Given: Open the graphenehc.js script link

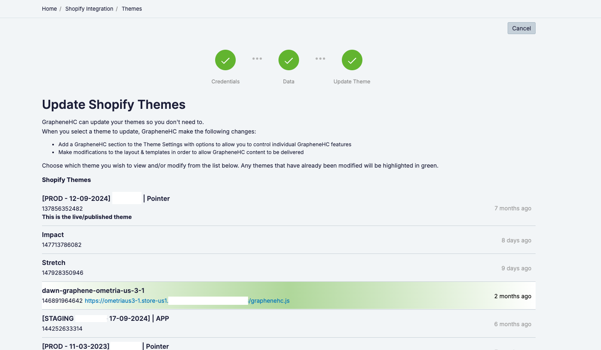Looking at the screenshot, I should 187,301.
